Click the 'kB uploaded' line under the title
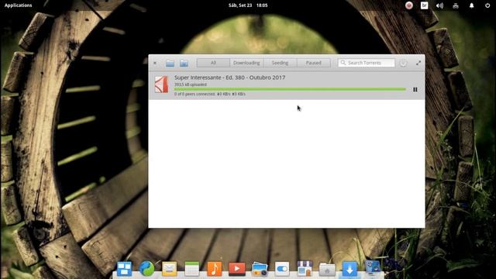 coord(191,84)
